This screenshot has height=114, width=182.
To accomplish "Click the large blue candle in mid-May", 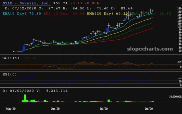I will (24, 48).
